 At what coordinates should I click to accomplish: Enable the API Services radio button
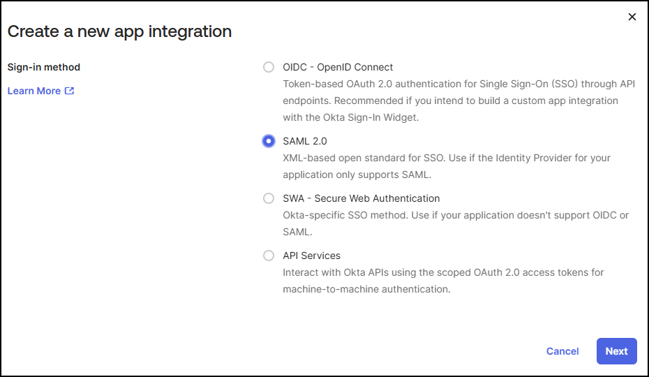coord(269,256)
